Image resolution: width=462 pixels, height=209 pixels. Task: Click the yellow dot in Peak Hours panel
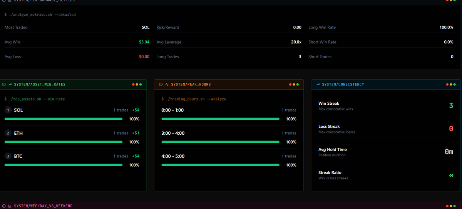pyautogui.click(x=294, y=84)
